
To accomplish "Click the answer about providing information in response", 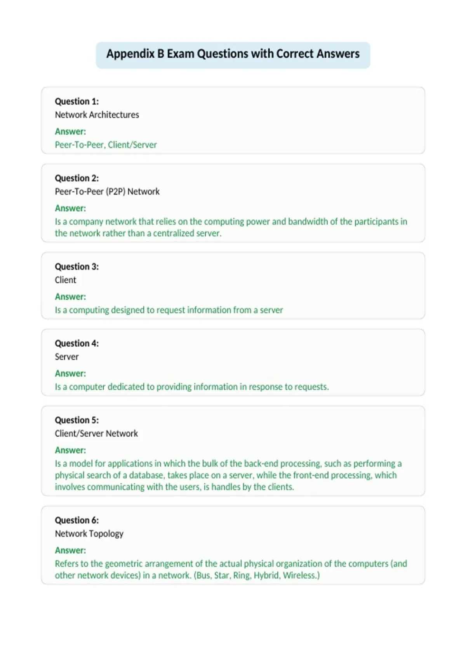I will pyautogui.click(x=192, y=386).
